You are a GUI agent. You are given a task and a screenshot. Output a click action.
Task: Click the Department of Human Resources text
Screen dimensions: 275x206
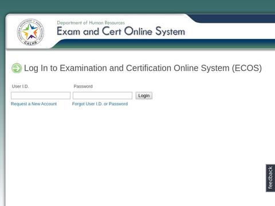tap(91, 23)
